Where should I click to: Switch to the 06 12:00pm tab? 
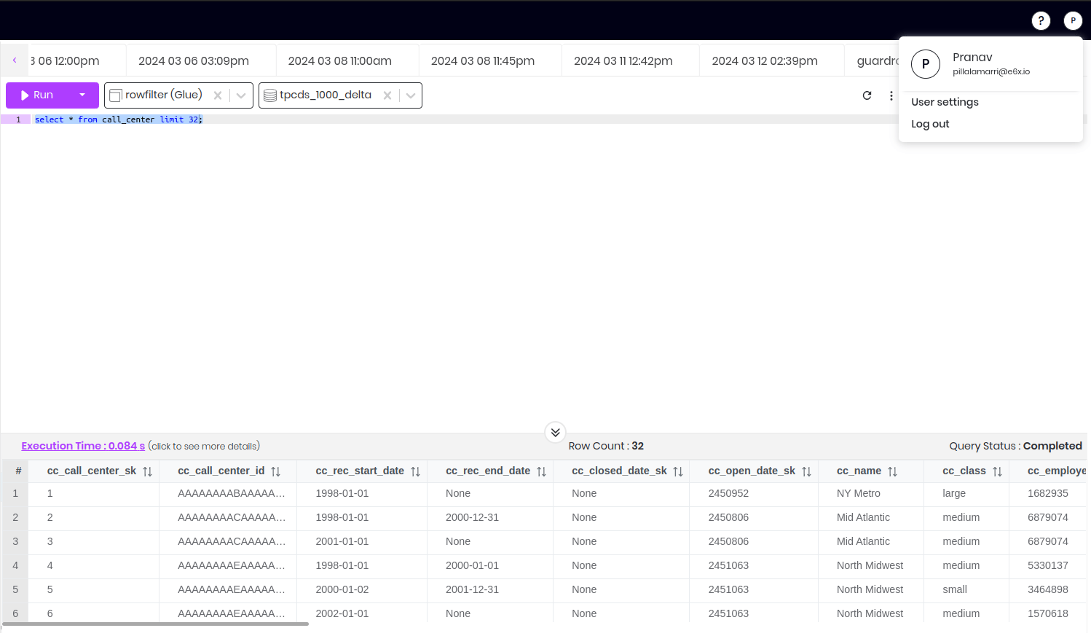pyautogui.click(x=66, y=60)
